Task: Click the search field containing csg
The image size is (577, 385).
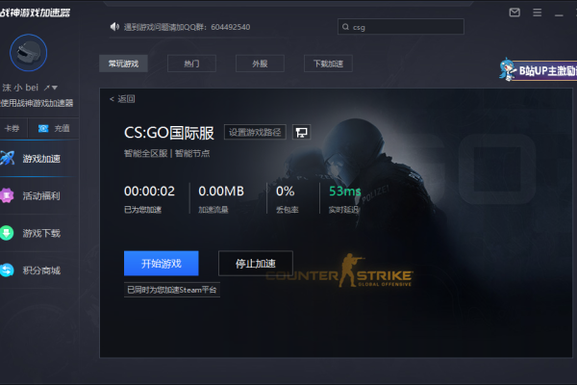Action: pos(401,27)
